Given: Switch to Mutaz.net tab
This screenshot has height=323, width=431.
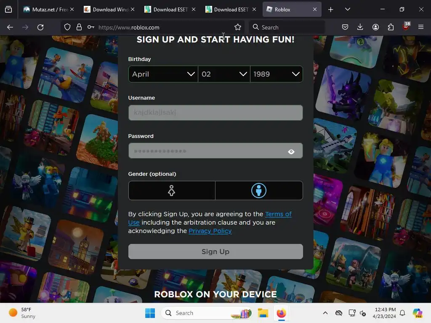Looking at the screenshot, I should [49, 9].
